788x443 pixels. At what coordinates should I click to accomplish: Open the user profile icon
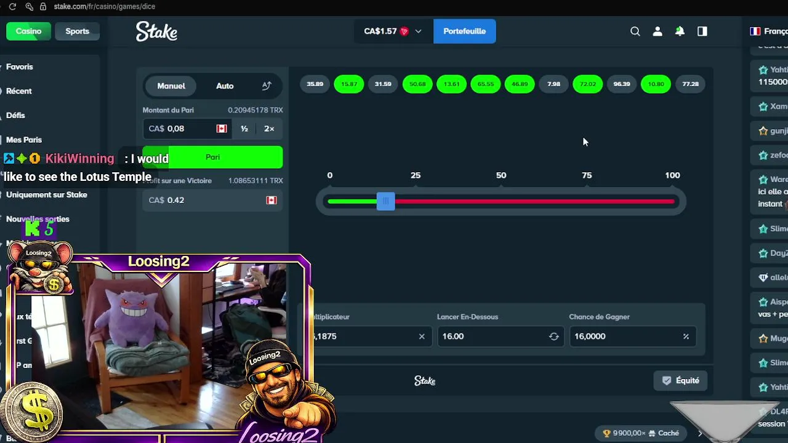[x=657, y=31]
